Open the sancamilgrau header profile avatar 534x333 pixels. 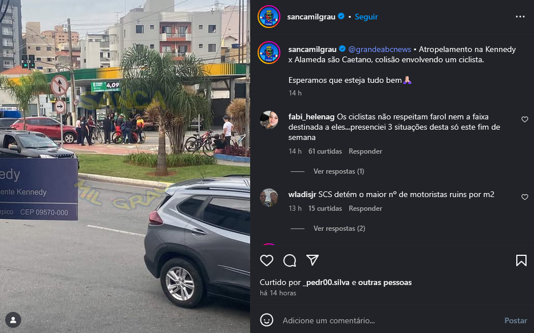(x=268, y=17)
